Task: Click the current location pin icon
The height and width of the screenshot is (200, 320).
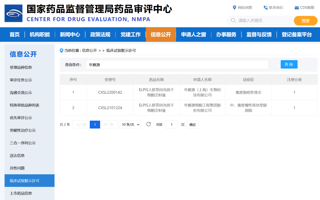Action: coord(61,51)
